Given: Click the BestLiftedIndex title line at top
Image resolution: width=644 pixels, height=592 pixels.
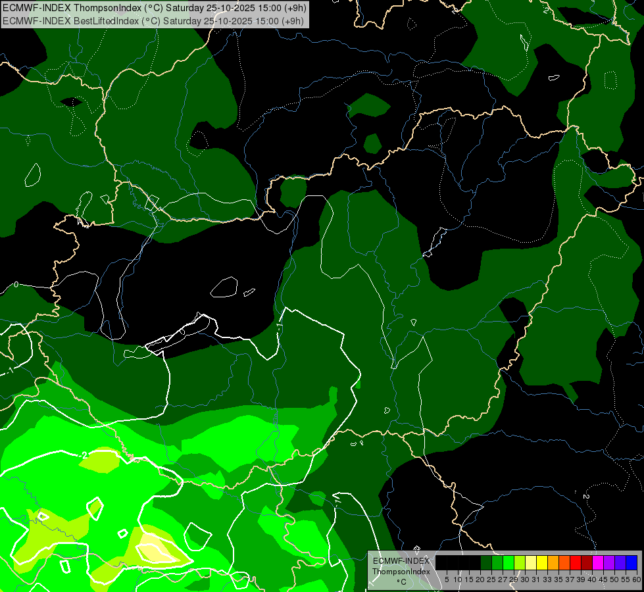Looking at the screenshot, I should pos(153,21).
